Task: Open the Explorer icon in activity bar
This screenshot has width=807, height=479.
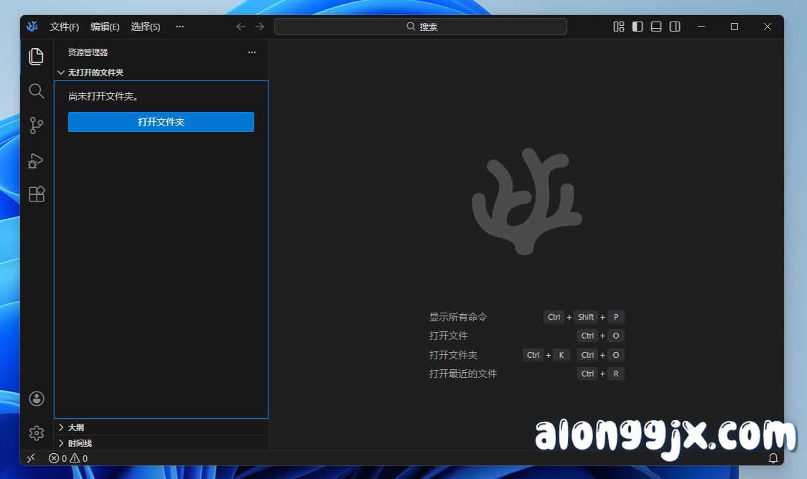Action: (36, 57)
